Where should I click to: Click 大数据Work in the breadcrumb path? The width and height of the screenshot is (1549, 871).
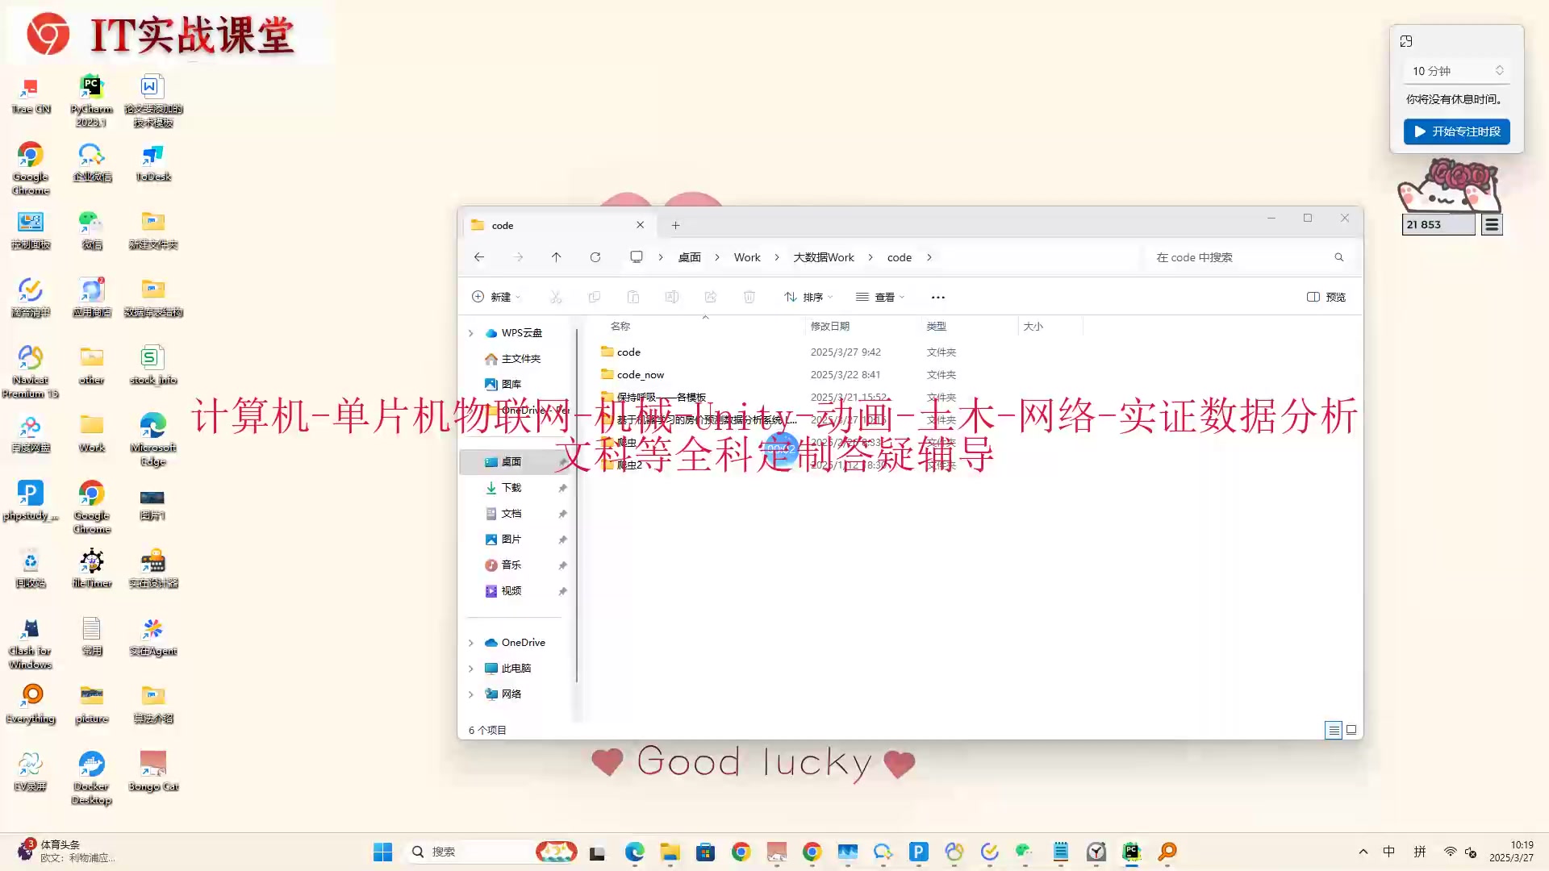(x=824, y=256)
